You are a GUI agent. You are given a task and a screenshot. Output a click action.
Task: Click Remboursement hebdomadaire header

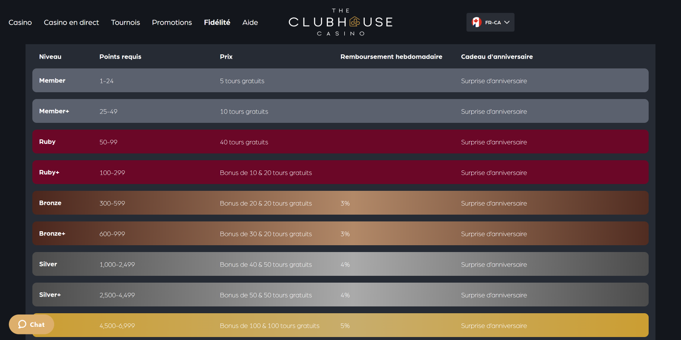pos(391,57)
